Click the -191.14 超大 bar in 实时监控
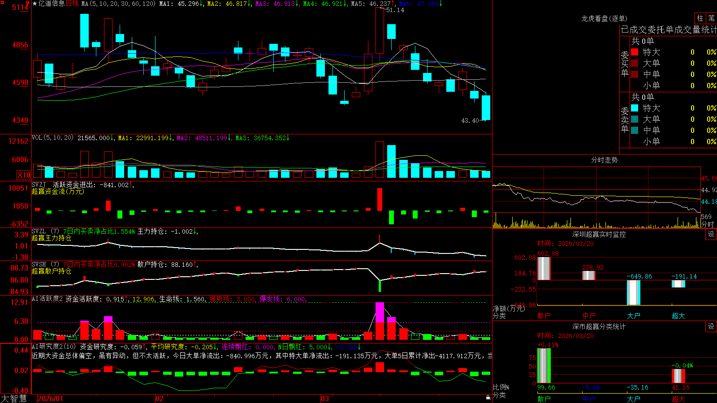 pos(678,284)
